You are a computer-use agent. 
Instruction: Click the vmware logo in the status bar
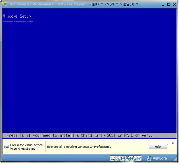coord(157,158)
